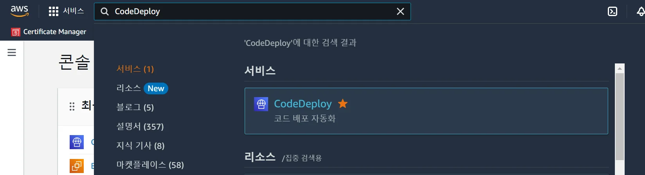Image resolution: width=645 pixels, height=175 pixels.
Task: Click the AWS logo home icon
Action: coord(20,11)
